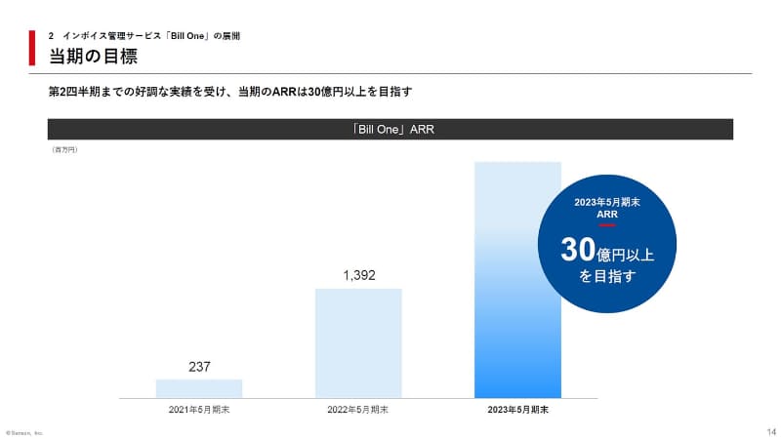781x439 pixels.
Task: Click the axis label 2022年5月期末
Action: [x=358, y=410]
